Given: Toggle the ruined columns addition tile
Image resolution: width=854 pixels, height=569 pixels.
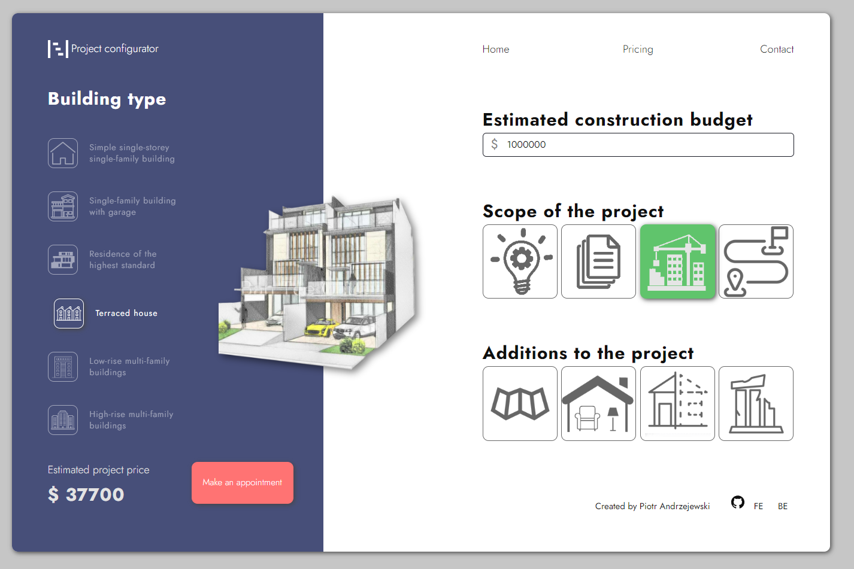Looking at the screenshot, I should point(756,403).
